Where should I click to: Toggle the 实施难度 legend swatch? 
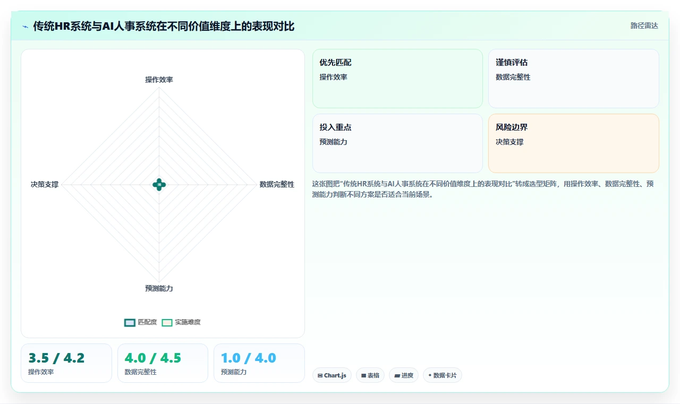(167, 322)
